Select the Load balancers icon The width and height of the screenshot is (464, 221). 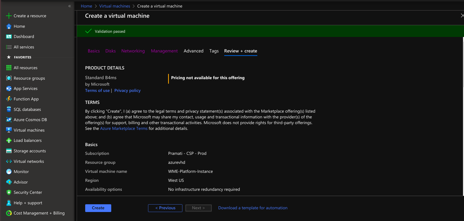9,141
